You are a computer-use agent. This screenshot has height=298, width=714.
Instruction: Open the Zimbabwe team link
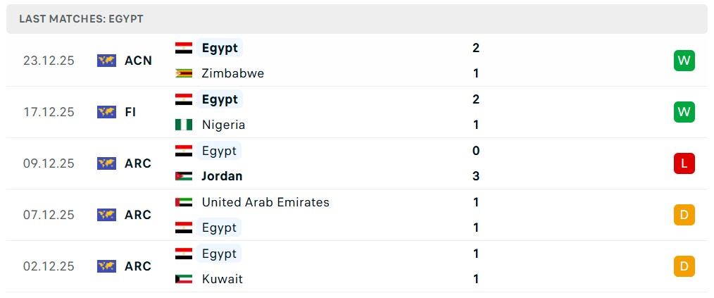click(232, 73)
